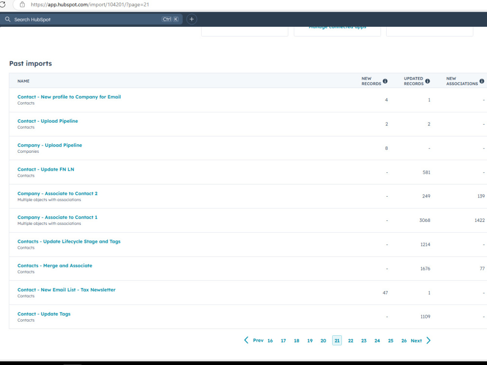Screen dimensions: 487x365
Task: Click the search magnifier icon in HubSpot bar
Action: click(8, 19)
